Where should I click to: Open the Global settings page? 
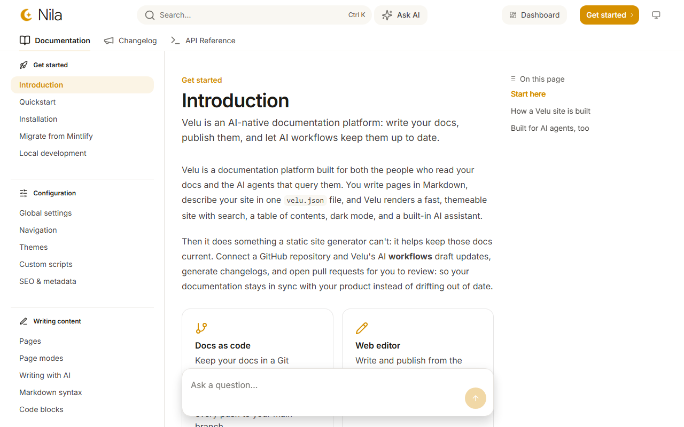click(45, 213)
